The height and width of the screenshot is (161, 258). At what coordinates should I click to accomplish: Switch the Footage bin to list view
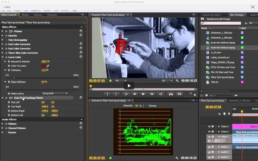tap(202, 95)
